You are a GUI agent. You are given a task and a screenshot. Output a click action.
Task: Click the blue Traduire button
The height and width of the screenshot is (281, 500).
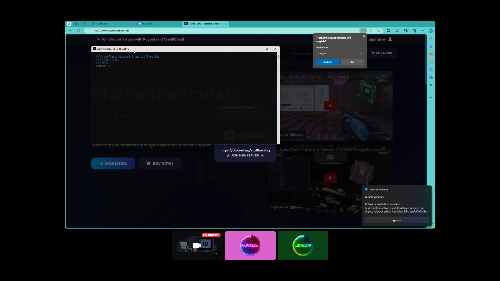(x=328, y=62)
